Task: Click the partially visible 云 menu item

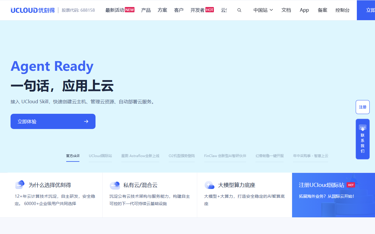Action: 224,10
